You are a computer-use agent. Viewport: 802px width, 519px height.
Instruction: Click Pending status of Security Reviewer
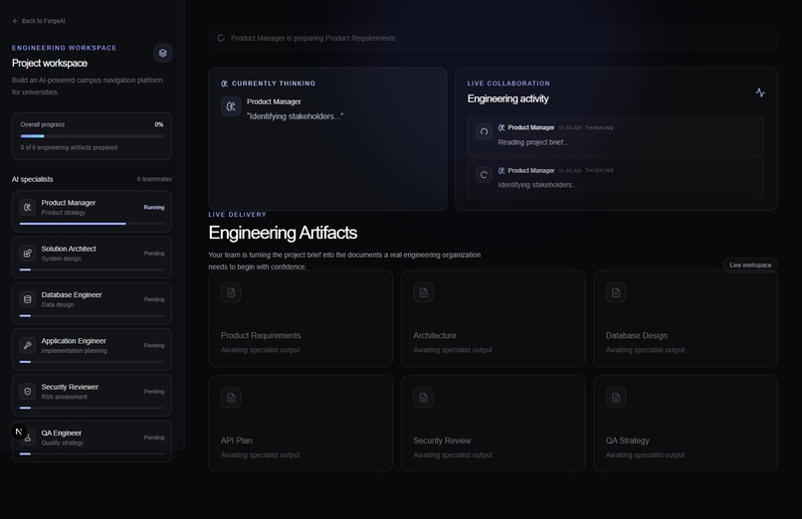click(x=154, y=392)
